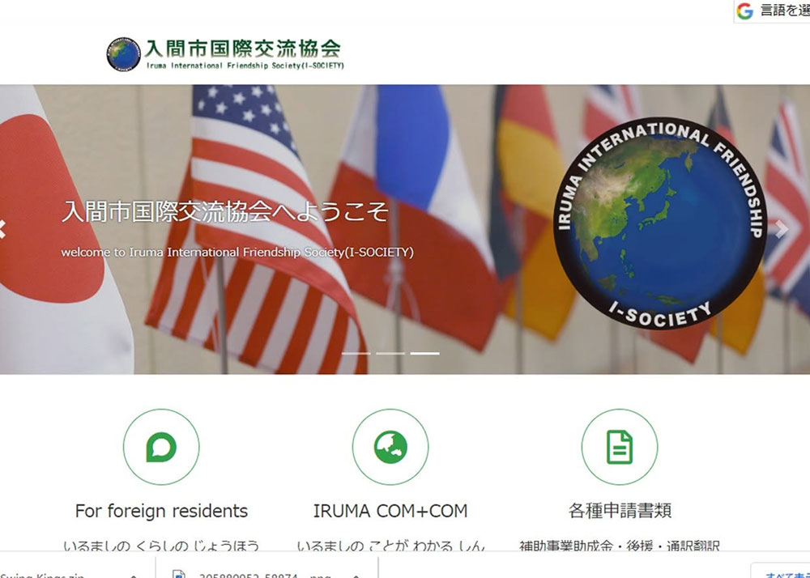Go to previous slide with left arrow
Viewport: 810px width, 578px height.
[2, 229]
